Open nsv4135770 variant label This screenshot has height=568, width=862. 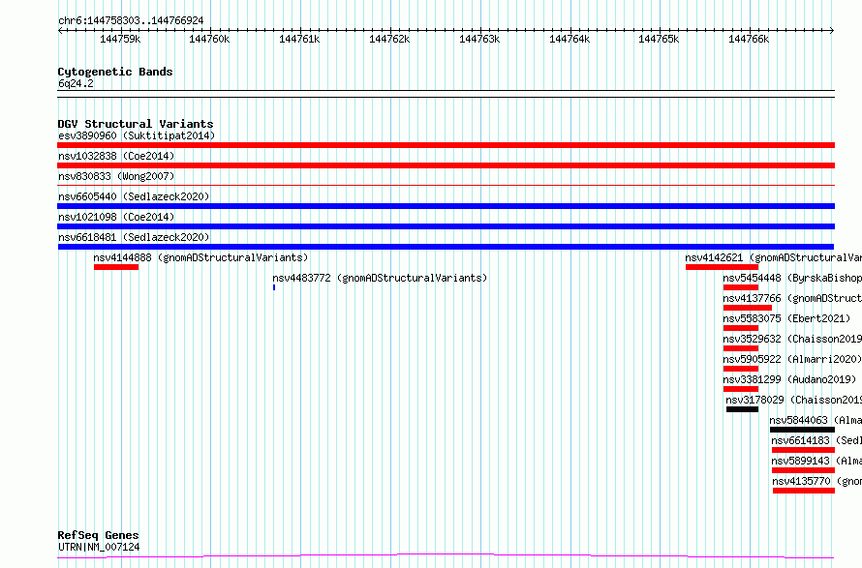(816, 481)
